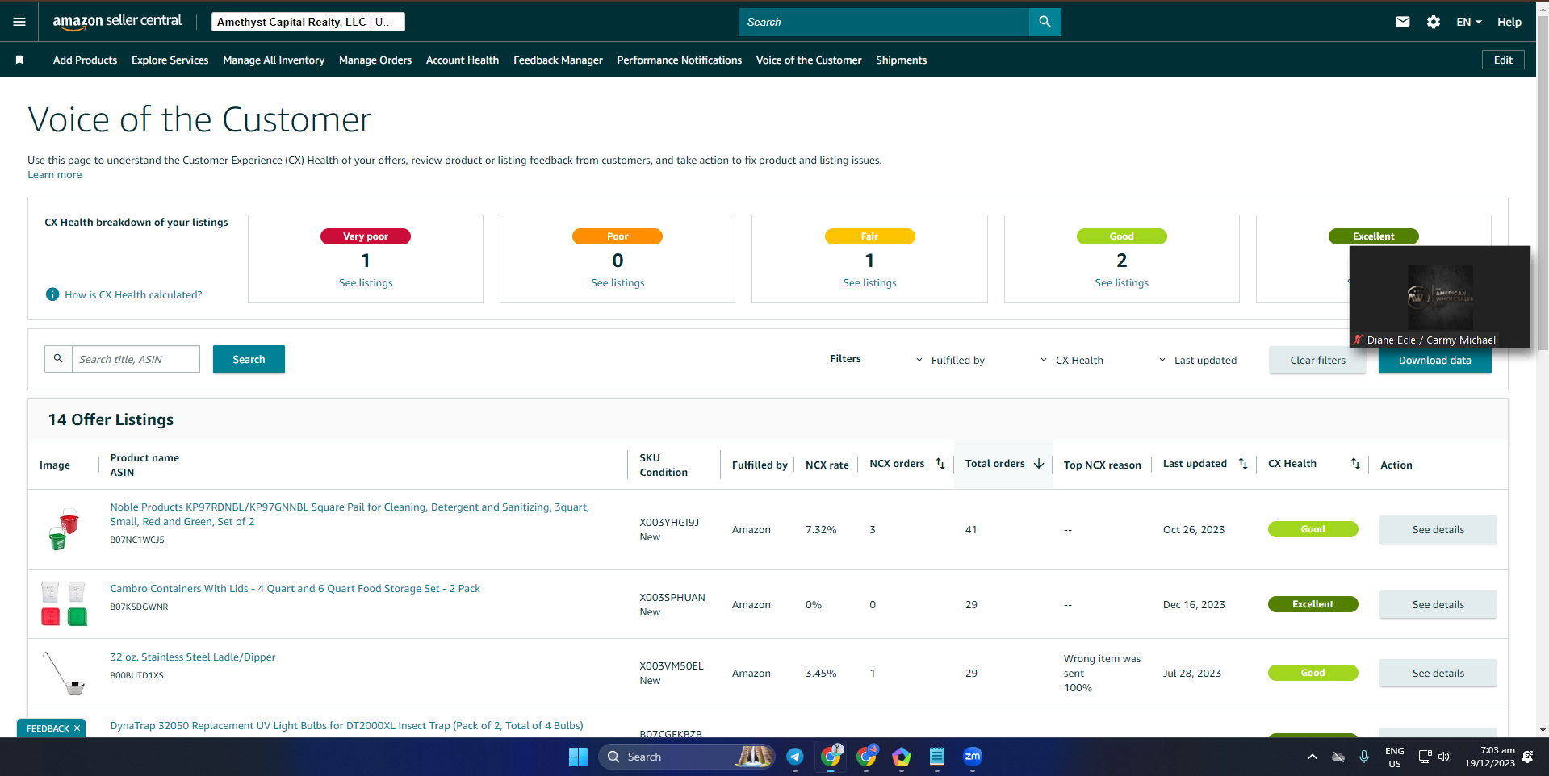Open Add Products menu item

click(85, 60)
